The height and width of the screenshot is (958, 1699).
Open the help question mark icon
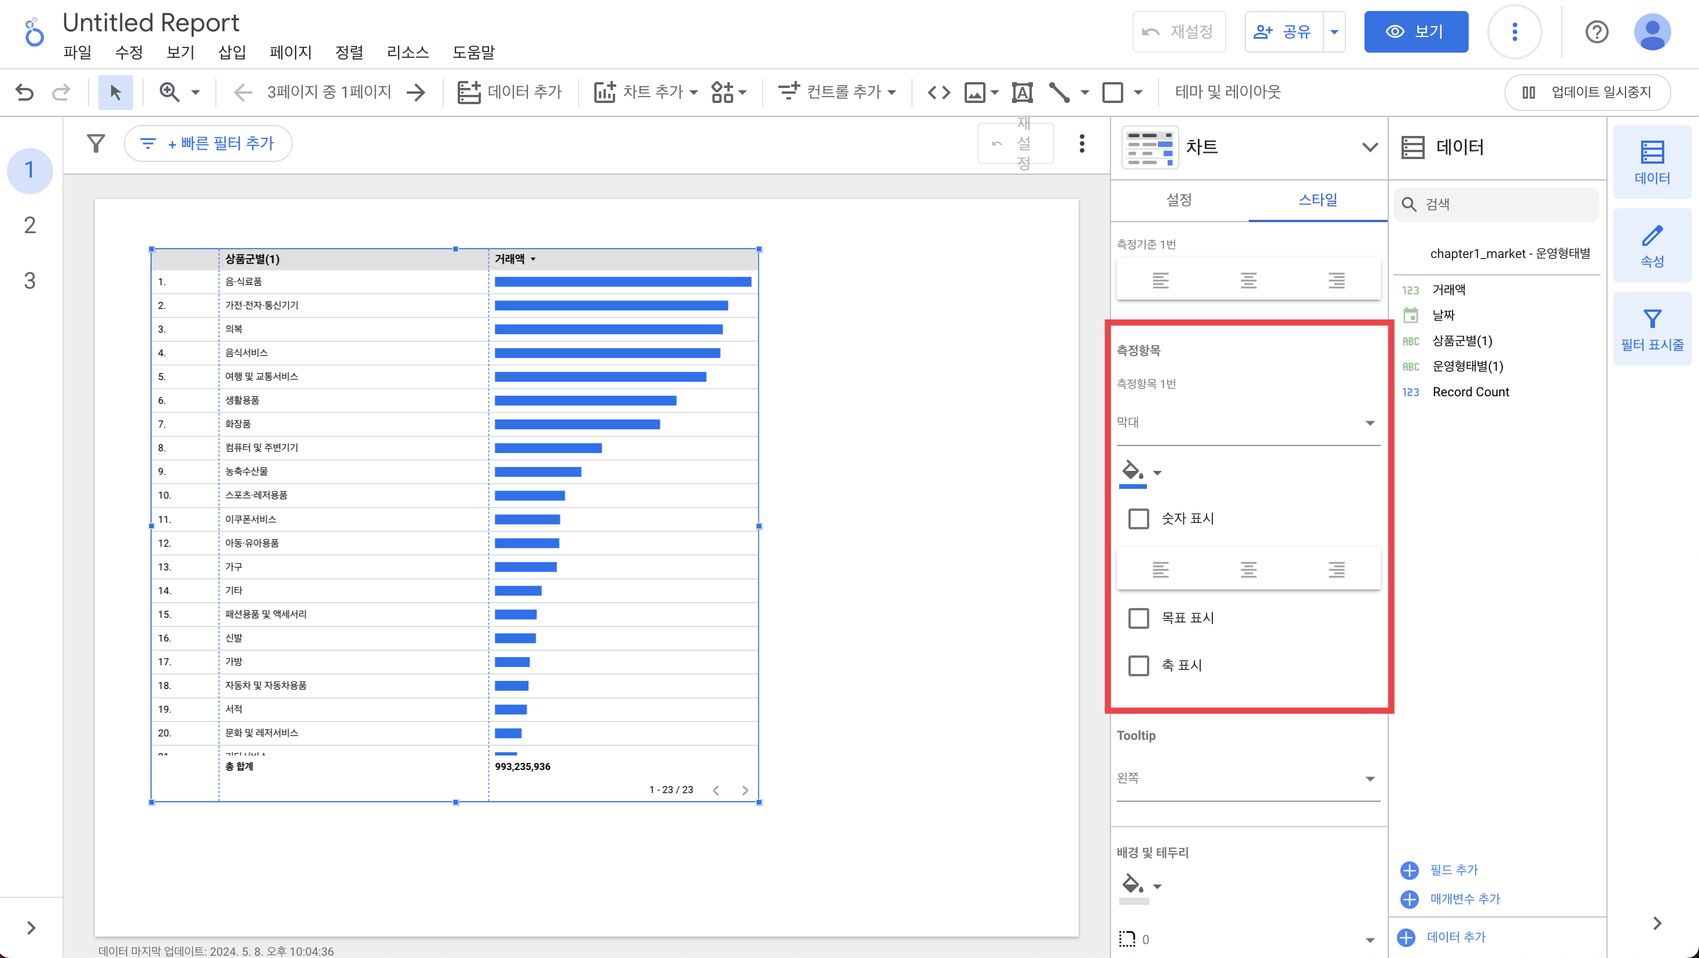[x=1596, y=32]
